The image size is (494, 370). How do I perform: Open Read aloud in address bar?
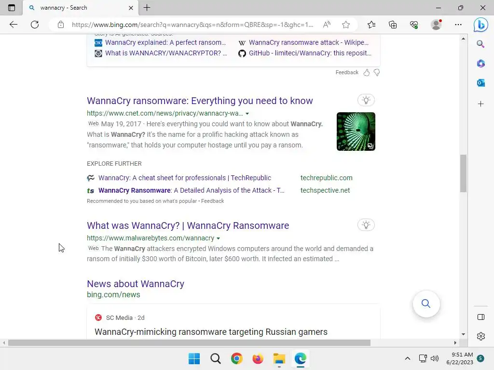pyautogui.click(x=327, y=25)
